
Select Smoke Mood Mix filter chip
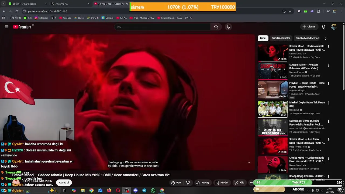coord(308,38)
